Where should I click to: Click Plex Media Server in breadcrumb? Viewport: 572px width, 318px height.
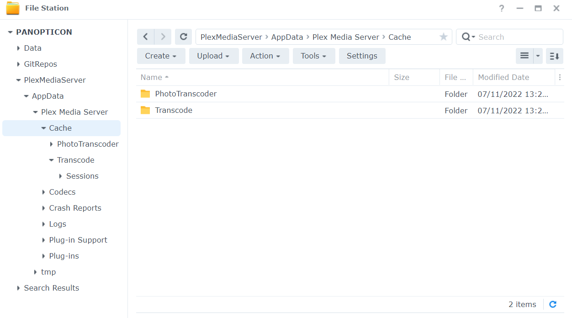pyautogui.click(x=346, y=37)
